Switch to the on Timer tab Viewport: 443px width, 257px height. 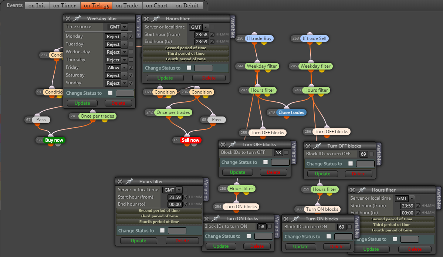pyautogui.click(x=65, y=6)
